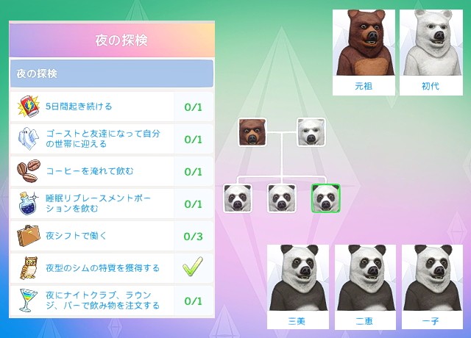
Task: Click the owl night-owl trait icon
Action: click(29, 267)
